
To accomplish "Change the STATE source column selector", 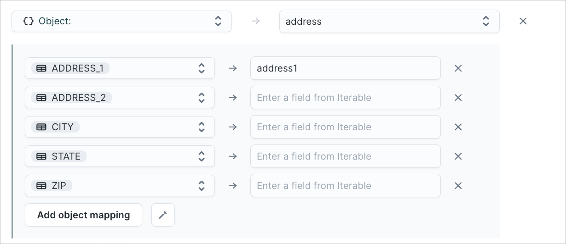I will pyautogui.click(x=120, y=156).
